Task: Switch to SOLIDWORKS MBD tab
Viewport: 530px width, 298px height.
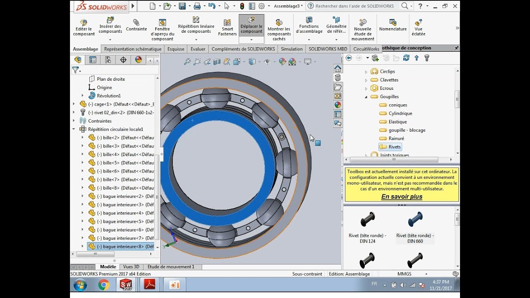Action: click(328, 49)
